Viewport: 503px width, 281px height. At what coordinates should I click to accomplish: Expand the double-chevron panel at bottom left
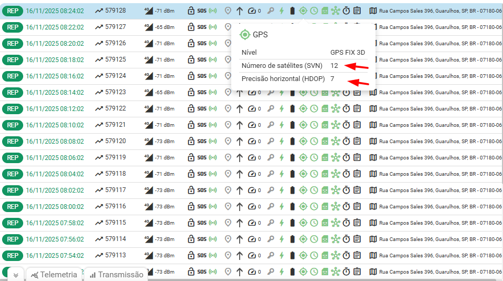[16, 275]
